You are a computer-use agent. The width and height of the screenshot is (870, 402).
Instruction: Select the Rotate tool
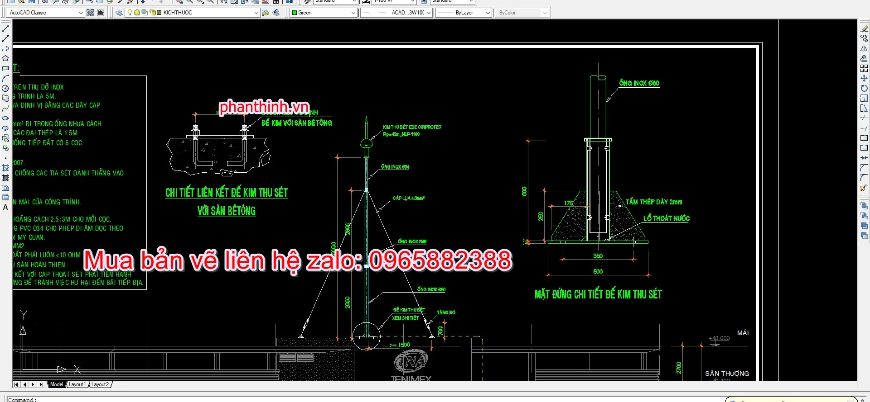[864, 88]
